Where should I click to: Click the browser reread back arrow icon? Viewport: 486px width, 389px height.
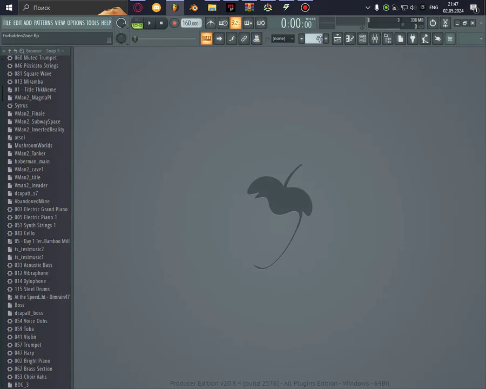[x=15, y=51]
